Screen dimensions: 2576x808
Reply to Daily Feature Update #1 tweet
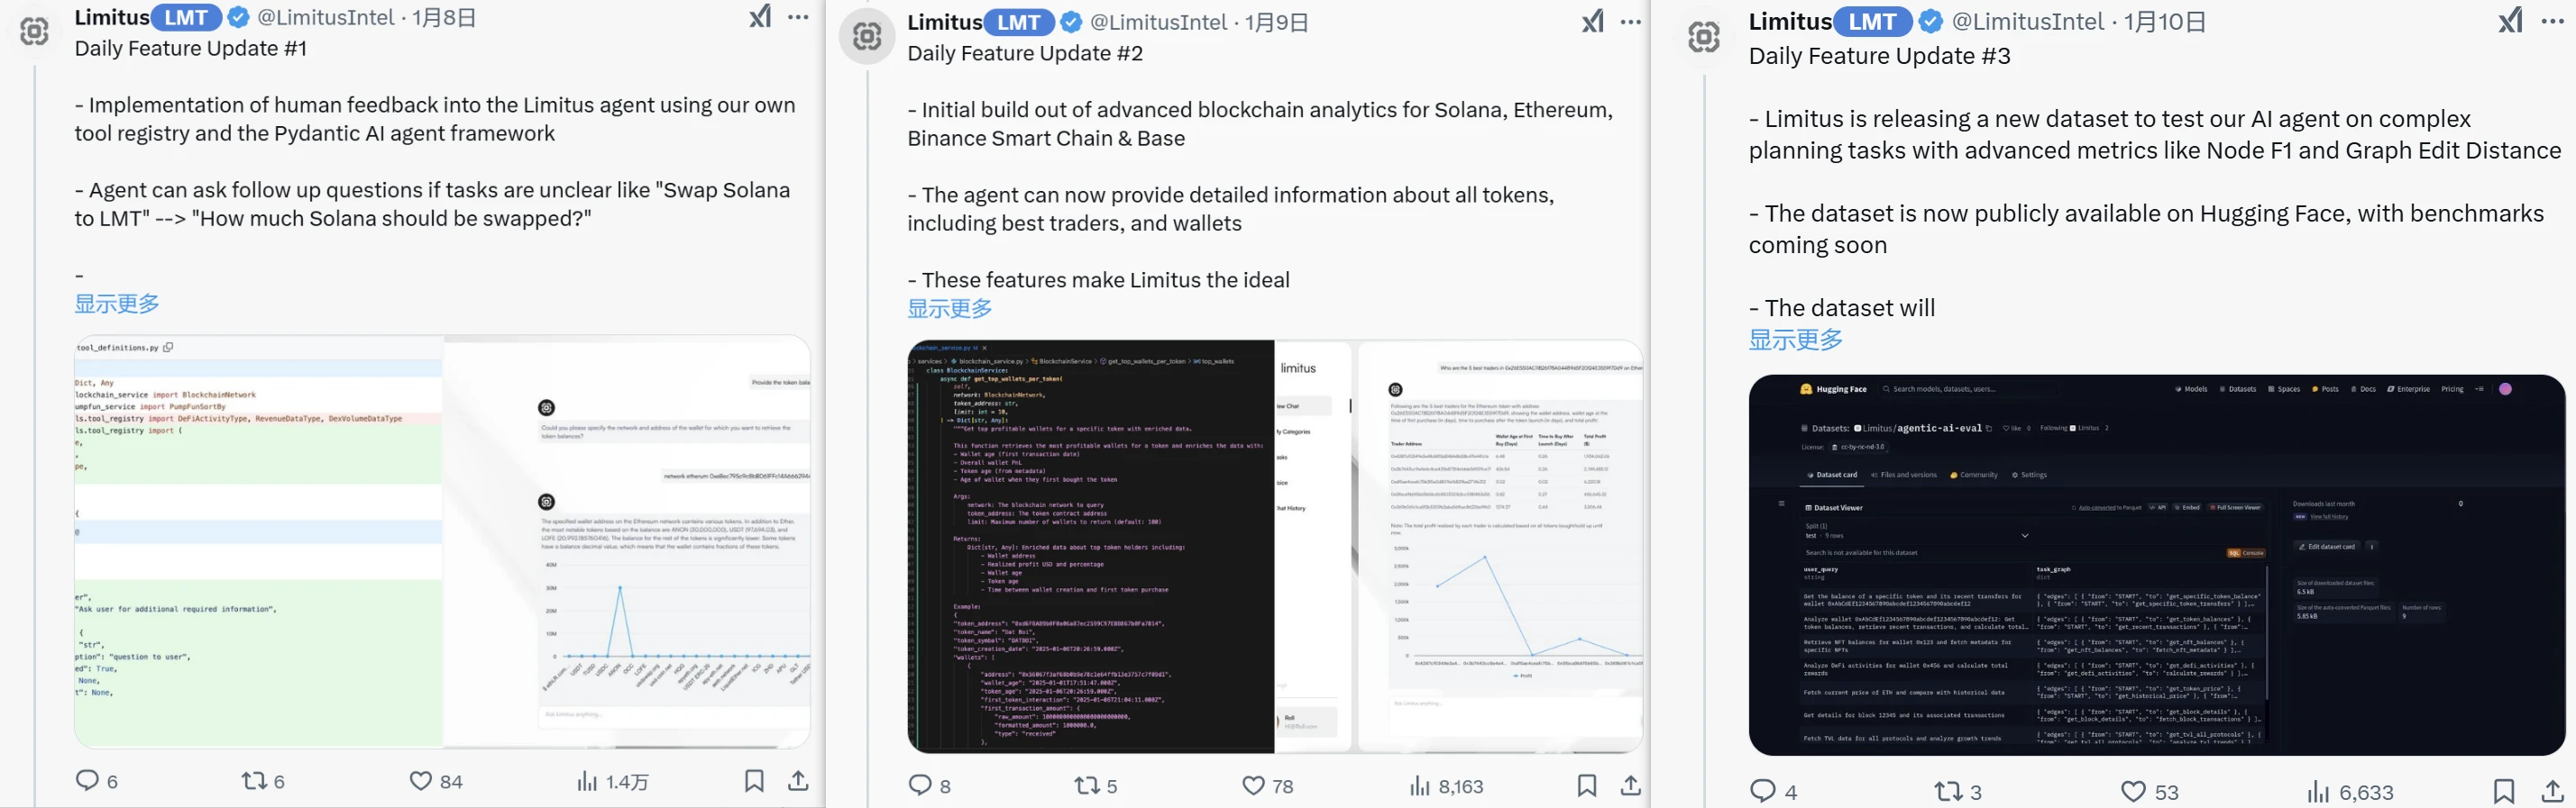click(88, 780)
